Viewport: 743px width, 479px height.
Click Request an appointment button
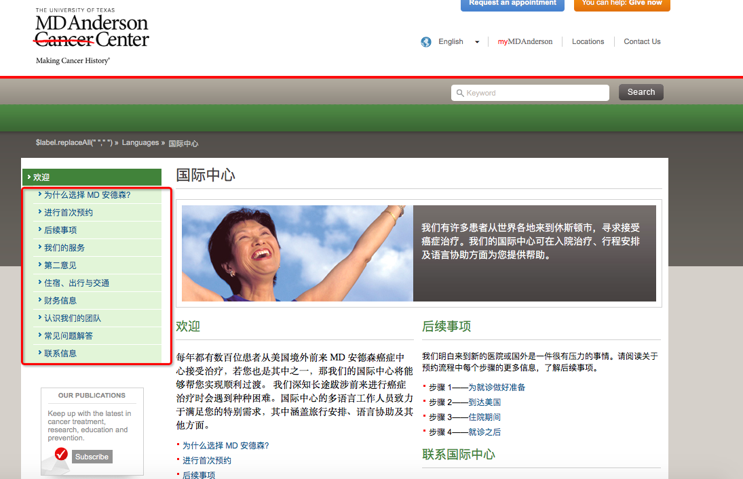click(x=513, y=4)
